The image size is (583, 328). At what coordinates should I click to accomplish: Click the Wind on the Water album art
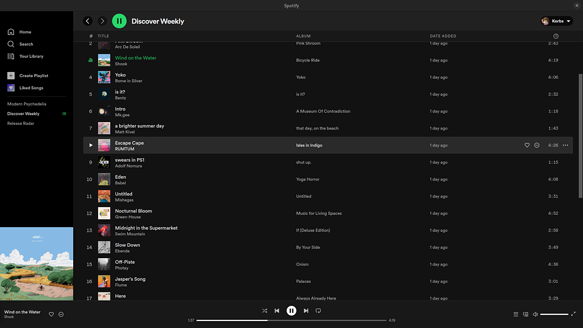[36, 264]
